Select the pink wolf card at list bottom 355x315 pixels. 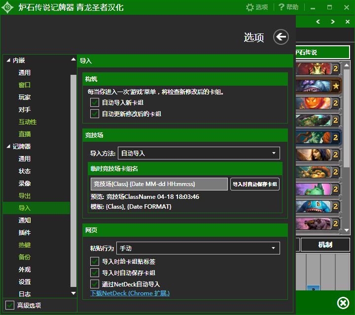click(x=318, y=224)
